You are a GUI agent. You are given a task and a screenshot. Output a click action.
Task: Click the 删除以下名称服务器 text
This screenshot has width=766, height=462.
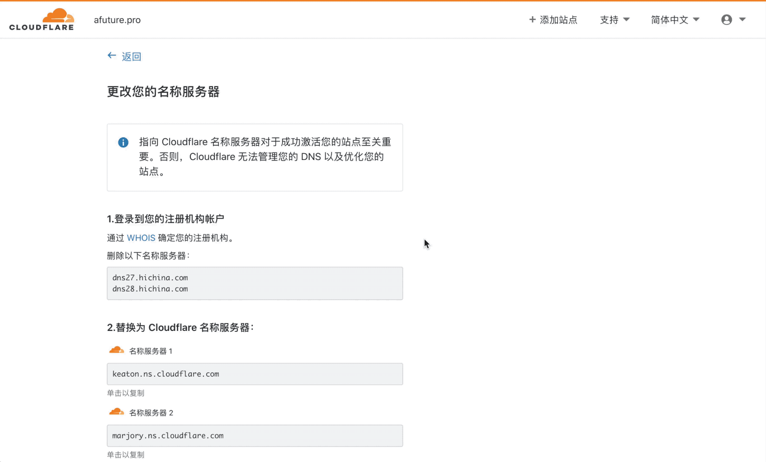(x=148, y=256)
